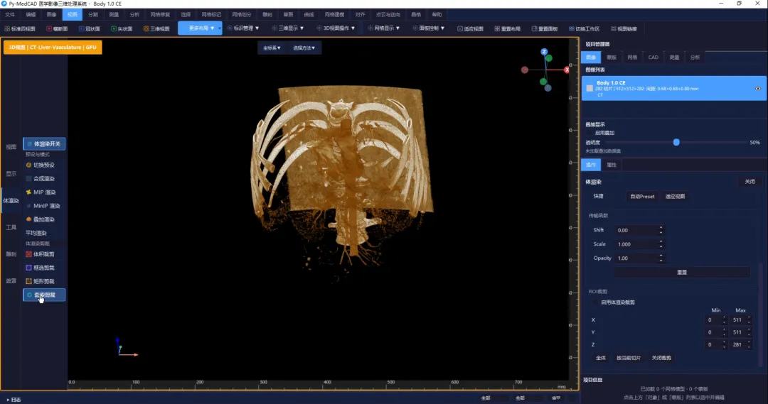Viewport: 768px width, 404px height.
Task: Click Shift value field
Action: click(639, 230)
